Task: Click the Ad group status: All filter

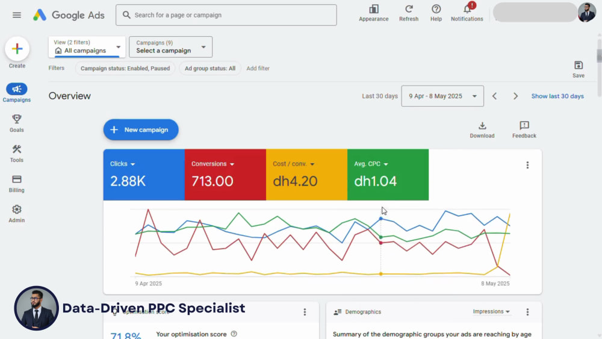Action: click(x=210, y=68)
